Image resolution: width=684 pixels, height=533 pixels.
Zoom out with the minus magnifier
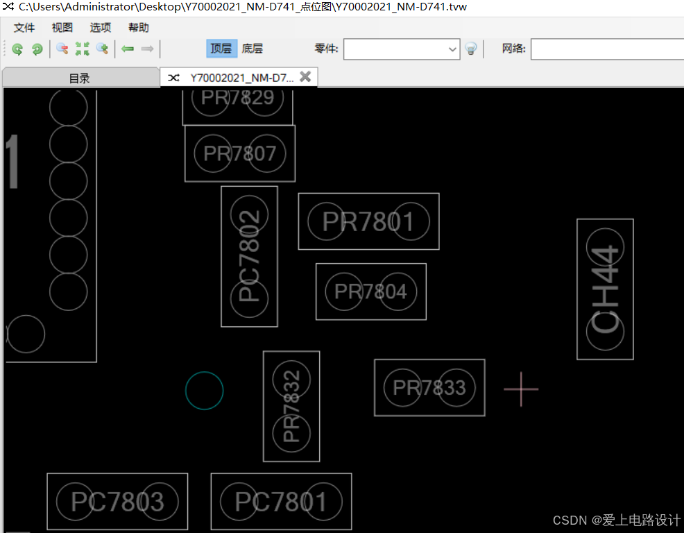[62, 49]
